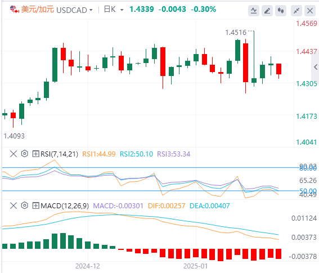
Task: Click the RSI(7,14,21) indicator label
Action: 59,154
